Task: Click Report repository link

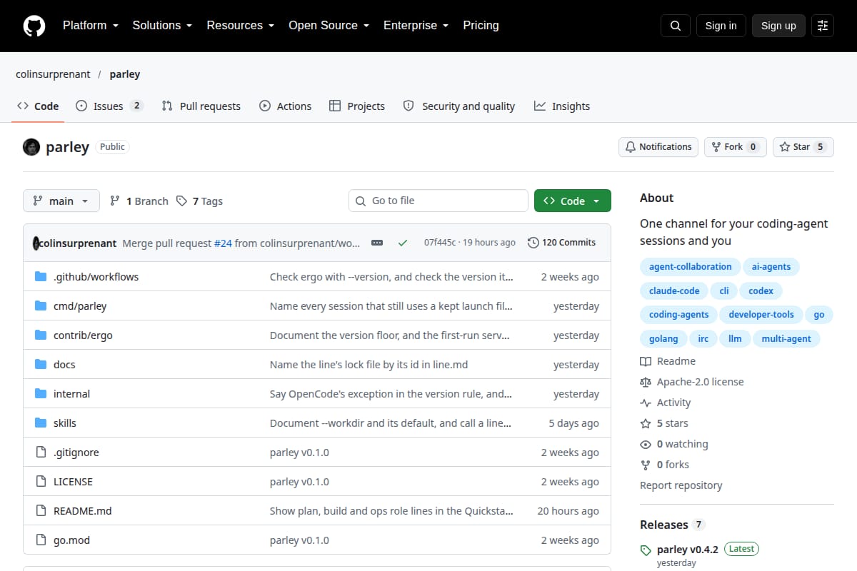Action: click(681, 485)
